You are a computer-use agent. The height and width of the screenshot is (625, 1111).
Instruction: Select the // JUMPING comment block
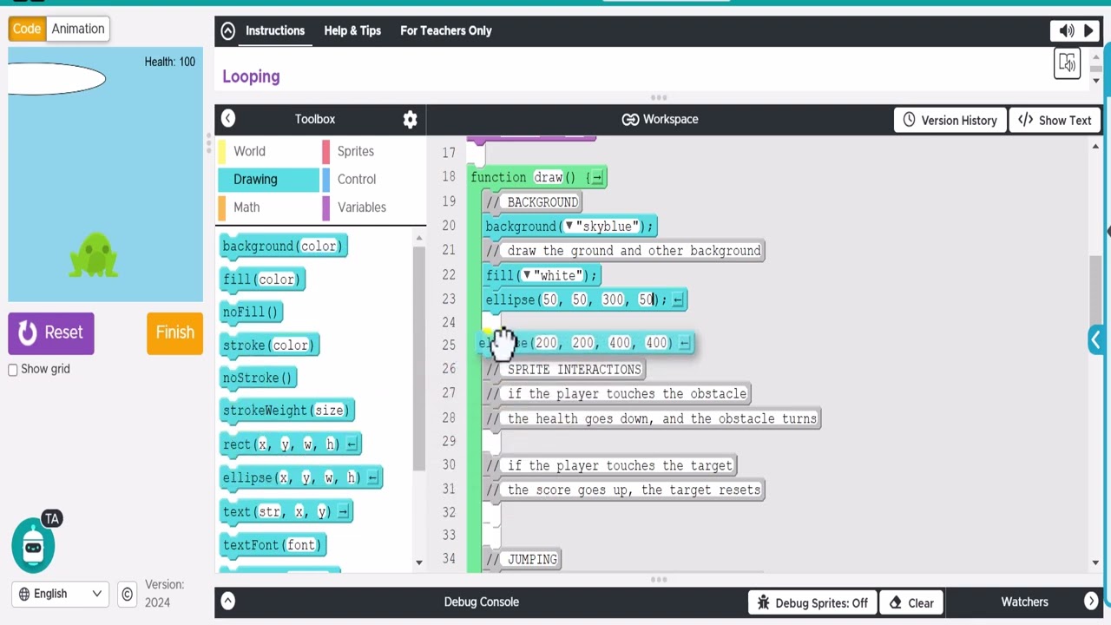click(x=522, y=560)
